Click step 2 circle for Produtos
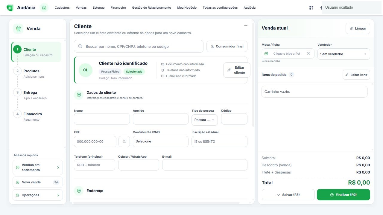Viewport: 383px width, 215px height. click(17, 71)
